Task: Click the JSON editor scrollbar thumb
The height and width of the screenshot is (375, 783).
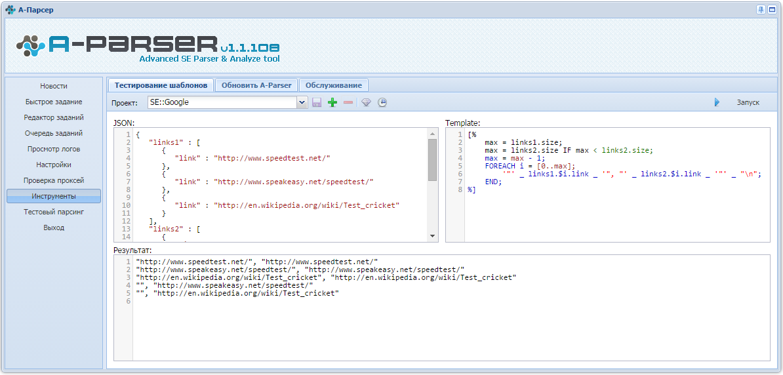Action: 432,160
